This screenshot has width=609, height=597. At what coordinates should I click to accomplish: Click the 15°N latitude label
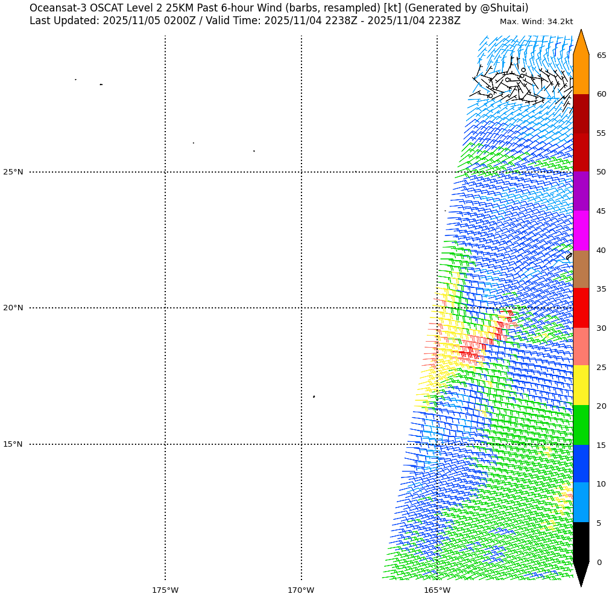point(13,444)
